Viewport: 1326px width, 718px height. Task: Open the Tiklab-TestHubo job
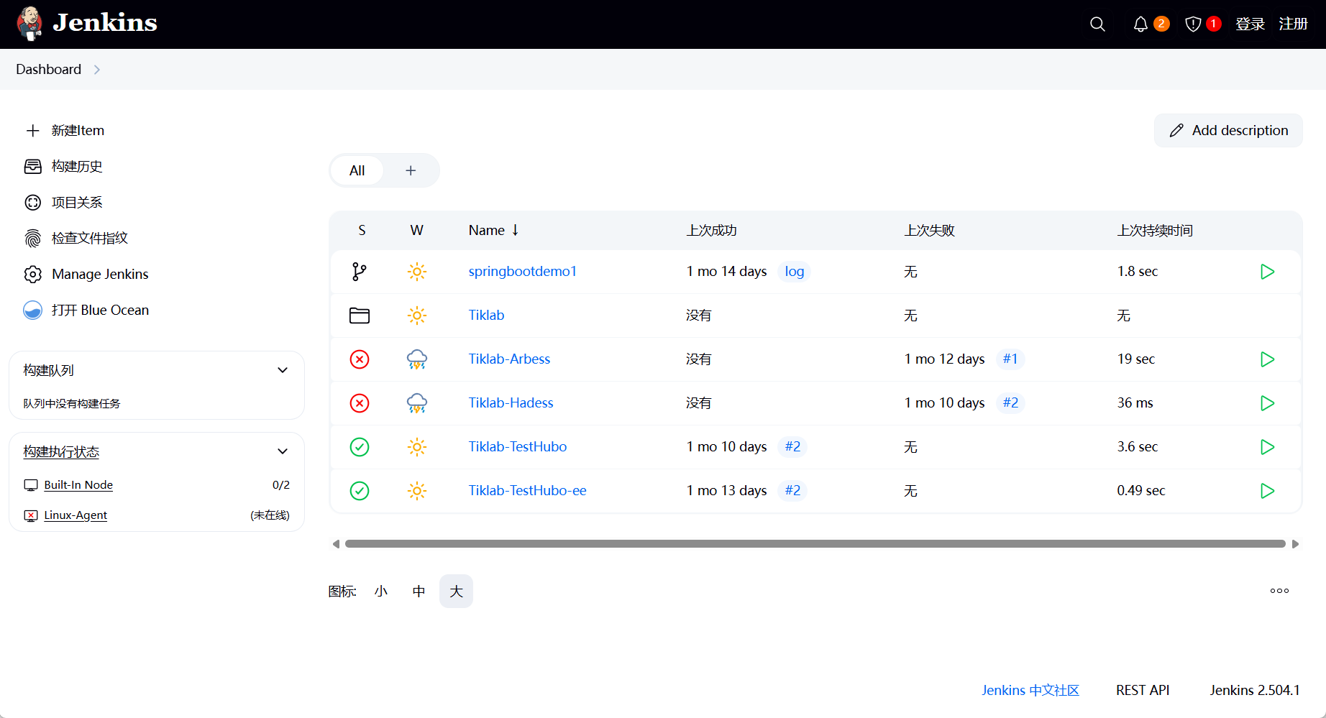coord(518,447)
